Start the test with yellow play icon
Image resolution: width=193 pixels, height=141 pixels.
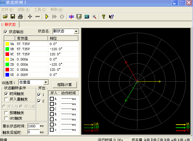[x=47, y=17]
